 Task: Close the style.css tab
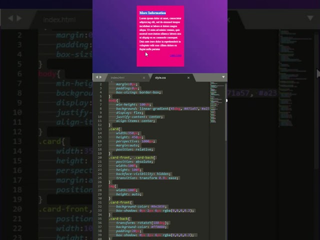click(x=188, y=77)
